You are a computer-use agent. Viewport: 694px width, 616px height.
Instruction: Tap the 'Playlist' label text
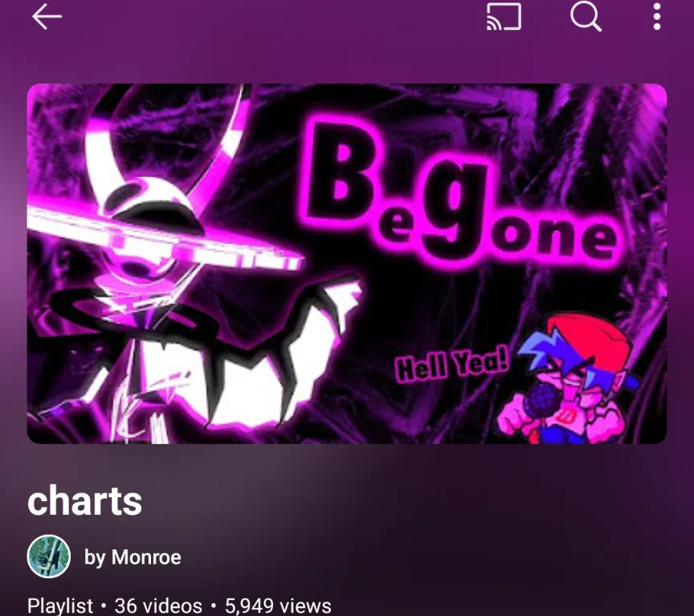tap(60, 606)
